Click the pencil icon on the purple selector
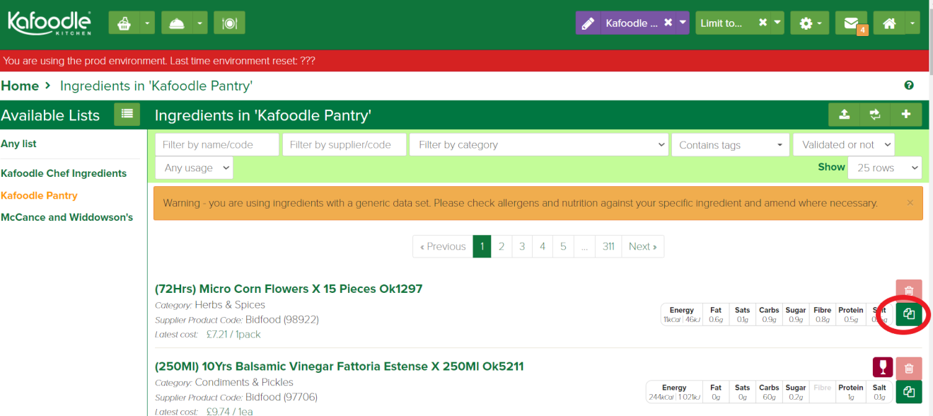This screenshot has width=933, height=416. coord(588,23)
